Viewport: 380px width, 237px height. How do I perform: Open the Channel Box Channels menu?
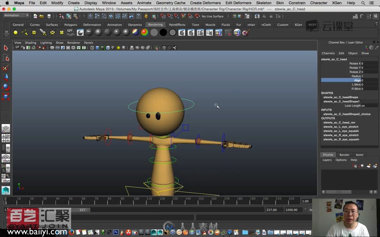[x=328, y=53]
